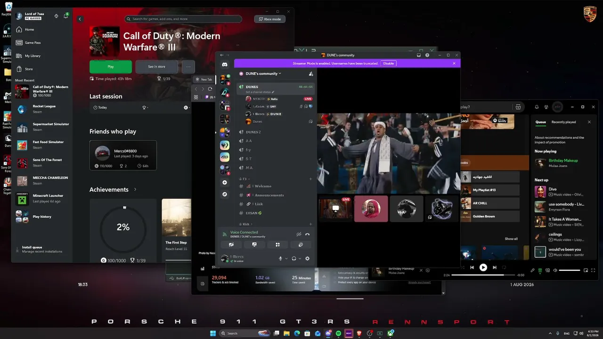Viewport: 603px width, 339px height.
Task: Open Discord activities launcher button
Action: tap(277, 244)
